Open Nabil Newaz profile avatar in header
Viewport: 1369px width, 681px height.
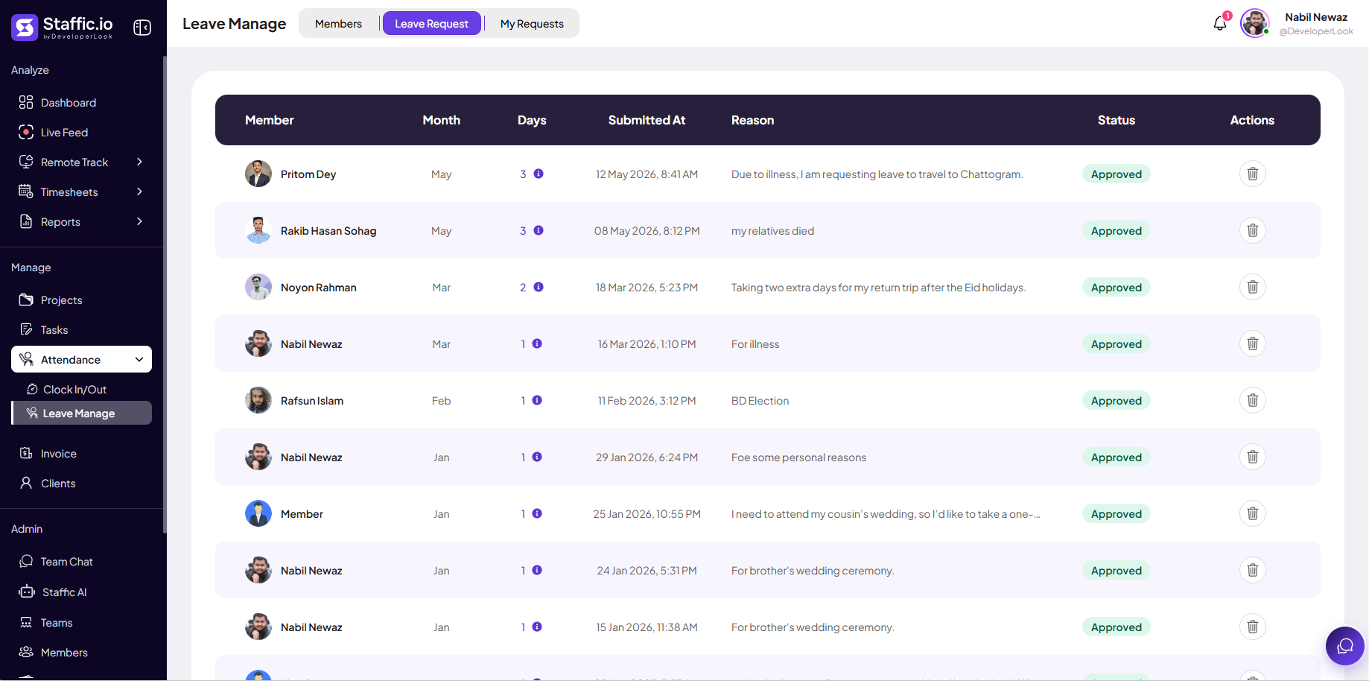(1255, 23)
